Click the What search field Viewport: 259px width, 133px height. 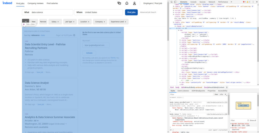click(48, 12)
